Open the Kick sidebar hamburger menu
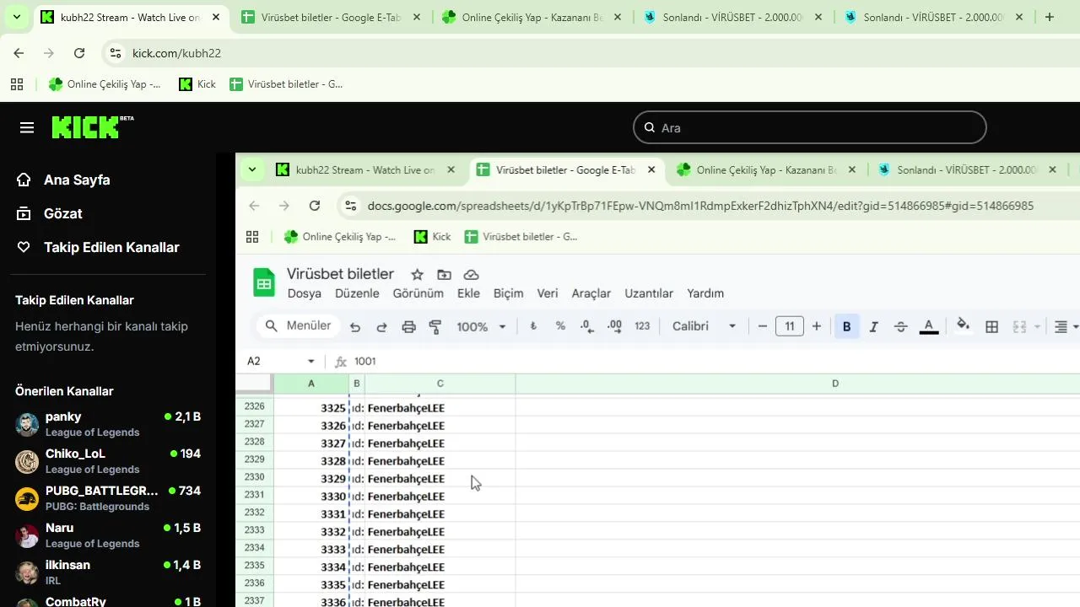The height and width of the screenshot is (607, 1080). (x=27, y=127)
